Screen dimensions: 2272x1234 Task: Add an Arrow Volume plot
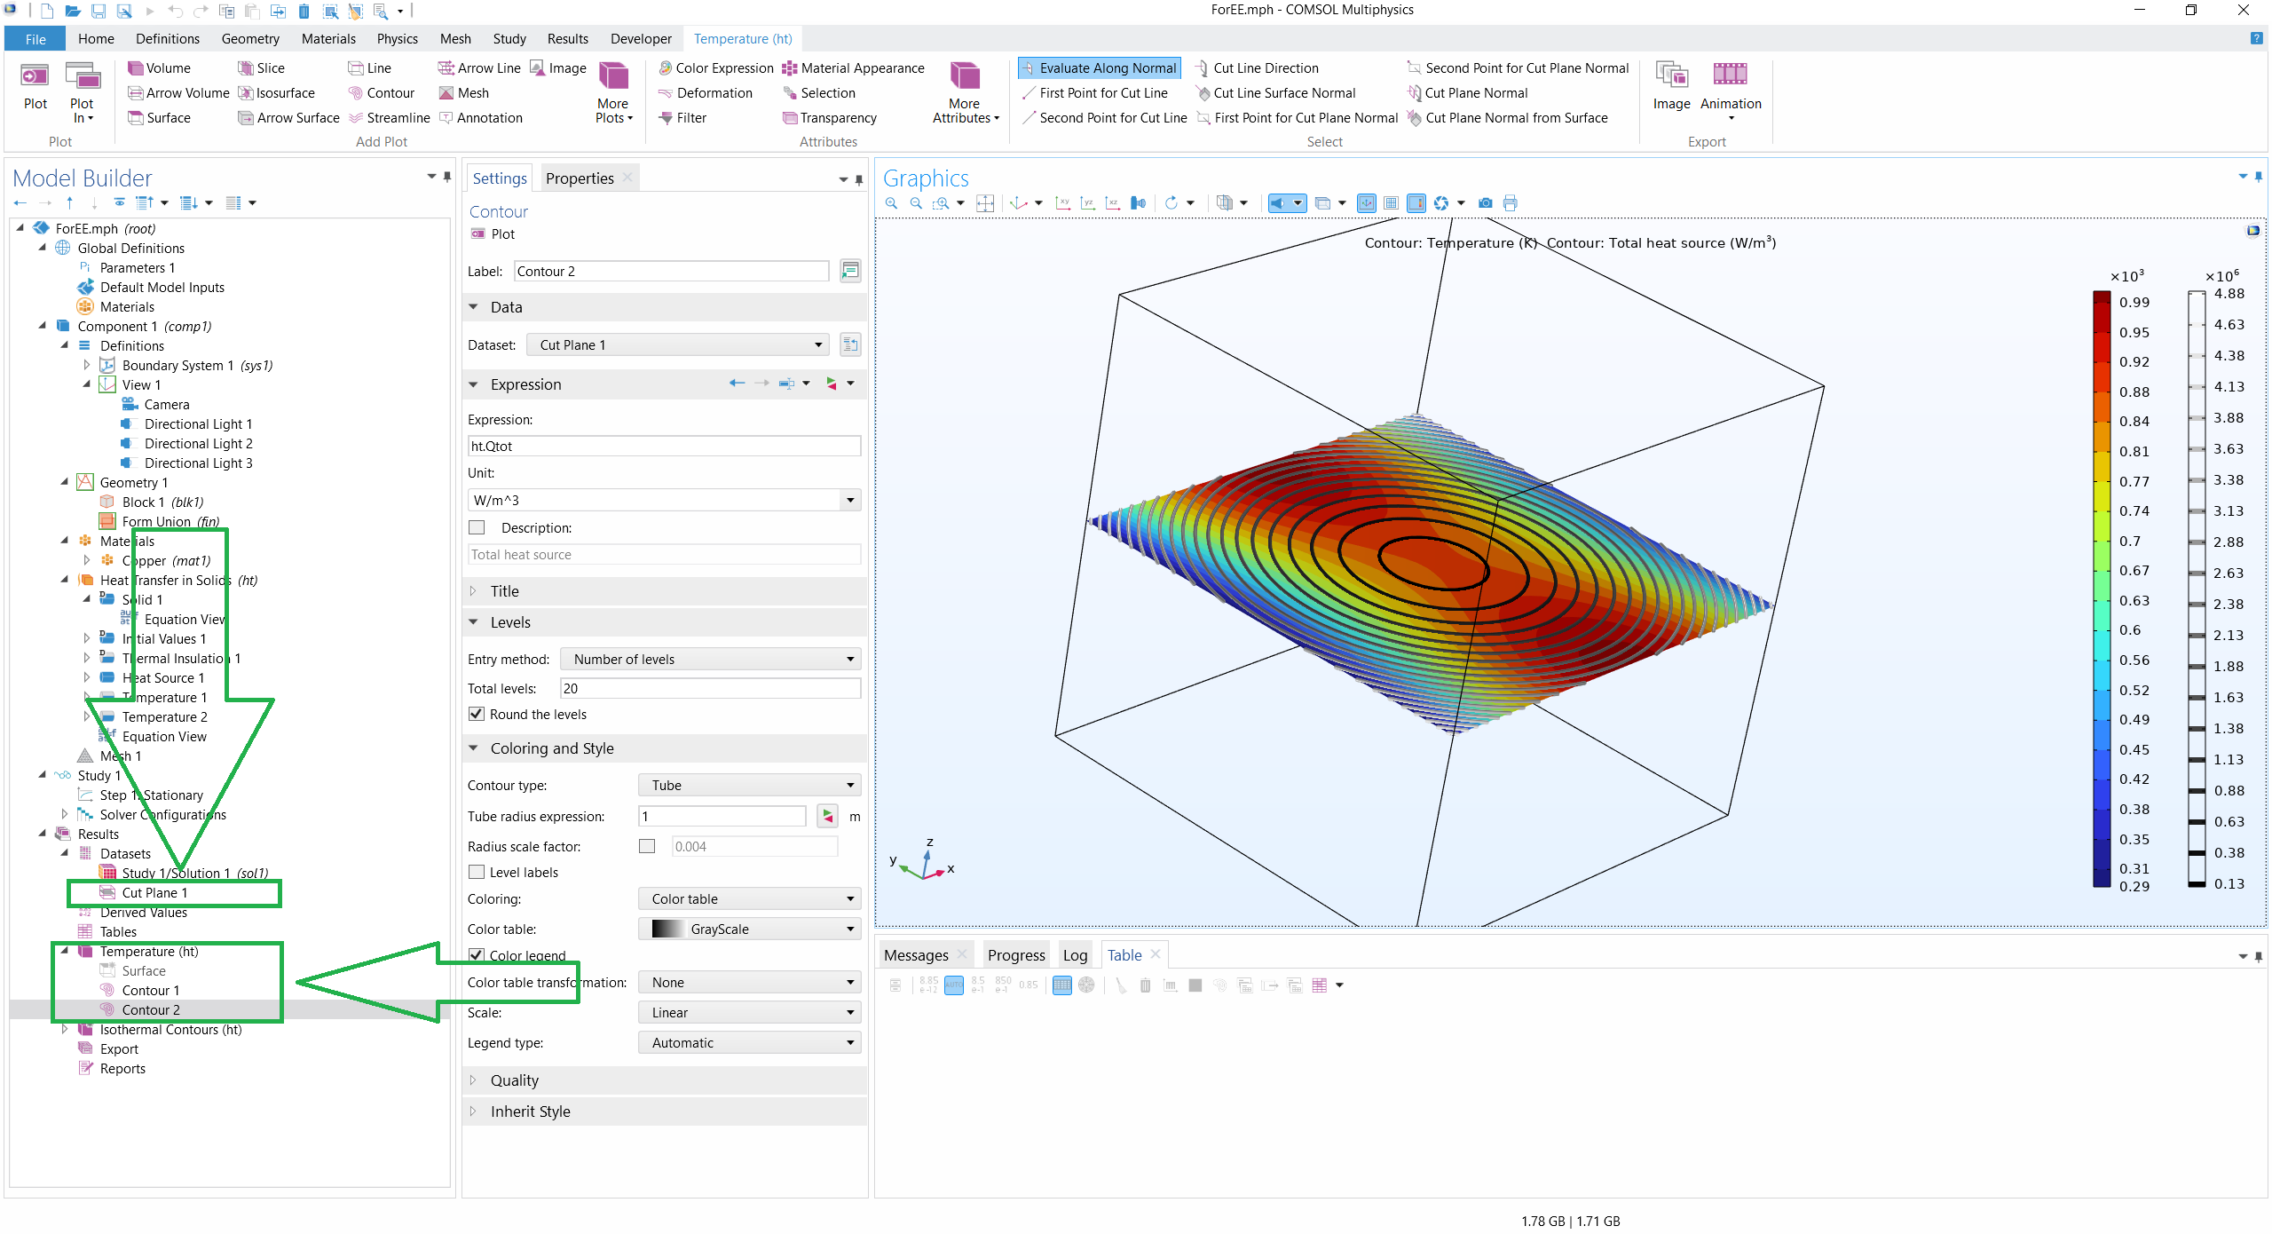click(x=136, y=93)
